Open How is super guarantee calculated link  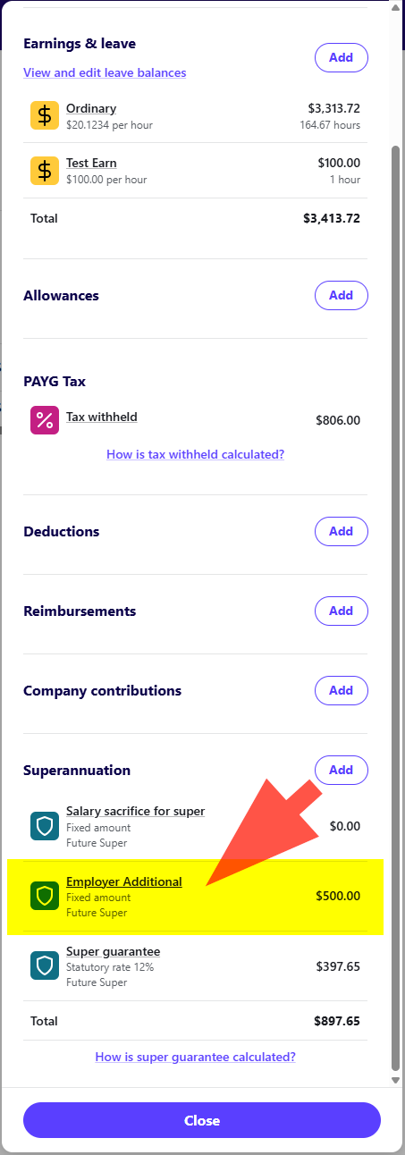195,1057
